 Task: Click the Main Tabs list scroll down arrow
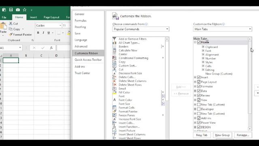(x=250, y=129)
